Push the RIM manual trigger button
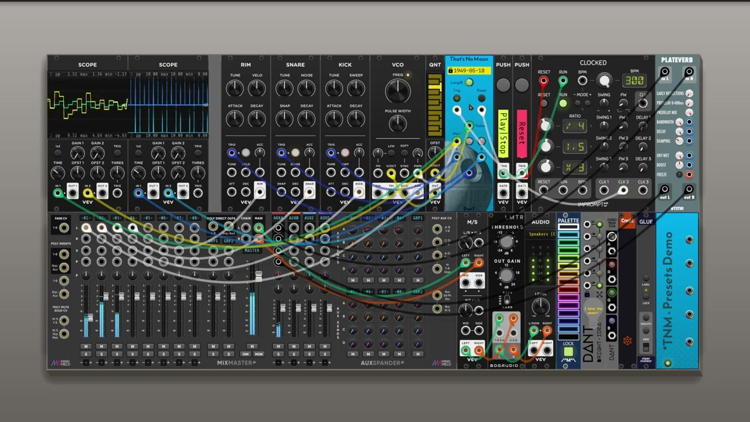750x422 pixels. (x=246, y=154)
